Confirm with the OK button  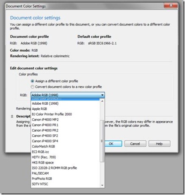click(x=111, y=144)
